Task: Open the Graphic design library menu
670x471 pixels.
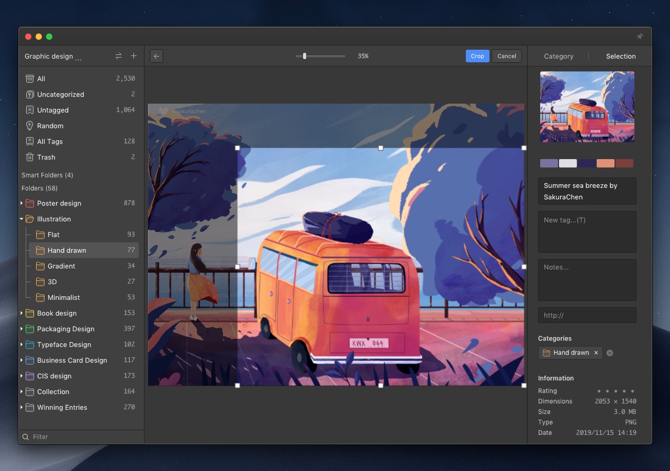Action: click(53, 57)
